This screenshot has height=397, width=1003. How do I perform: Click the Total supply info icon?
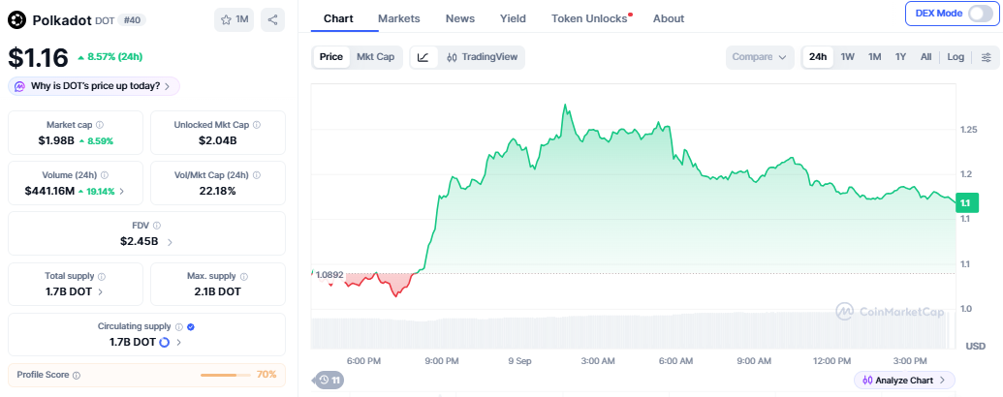102,277
